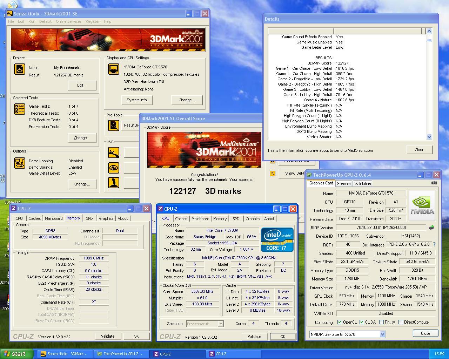Click the Bus Interface question mark icon

coord(434,244)
